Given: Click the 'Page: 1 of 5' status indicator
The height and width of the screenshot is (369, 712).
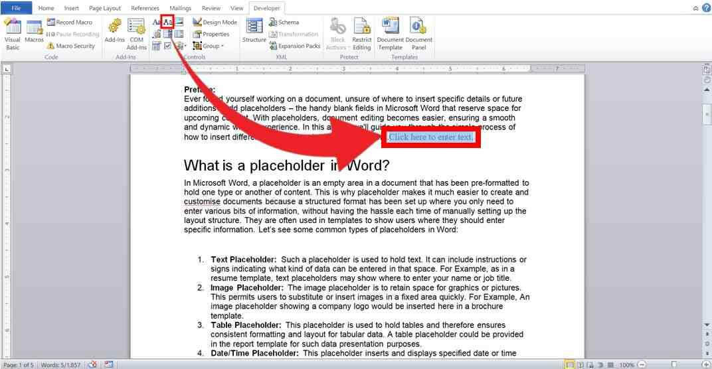Looking at the screenshot, I should click(x=18, y=364).
